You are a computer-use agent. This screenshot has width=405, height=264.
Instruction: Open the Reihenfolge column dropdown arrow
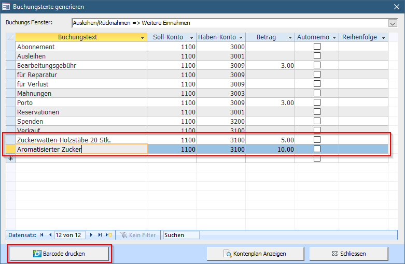383,38
